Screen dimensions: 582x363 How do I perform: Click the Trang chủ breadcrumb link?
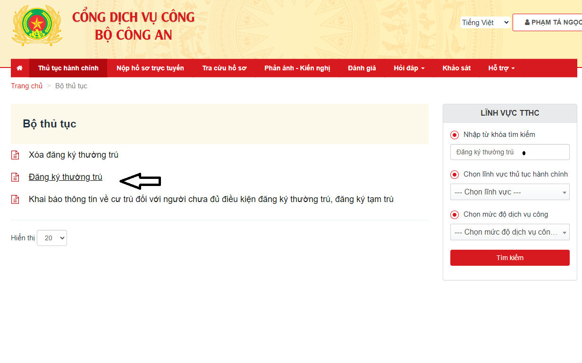click(27, 86)
